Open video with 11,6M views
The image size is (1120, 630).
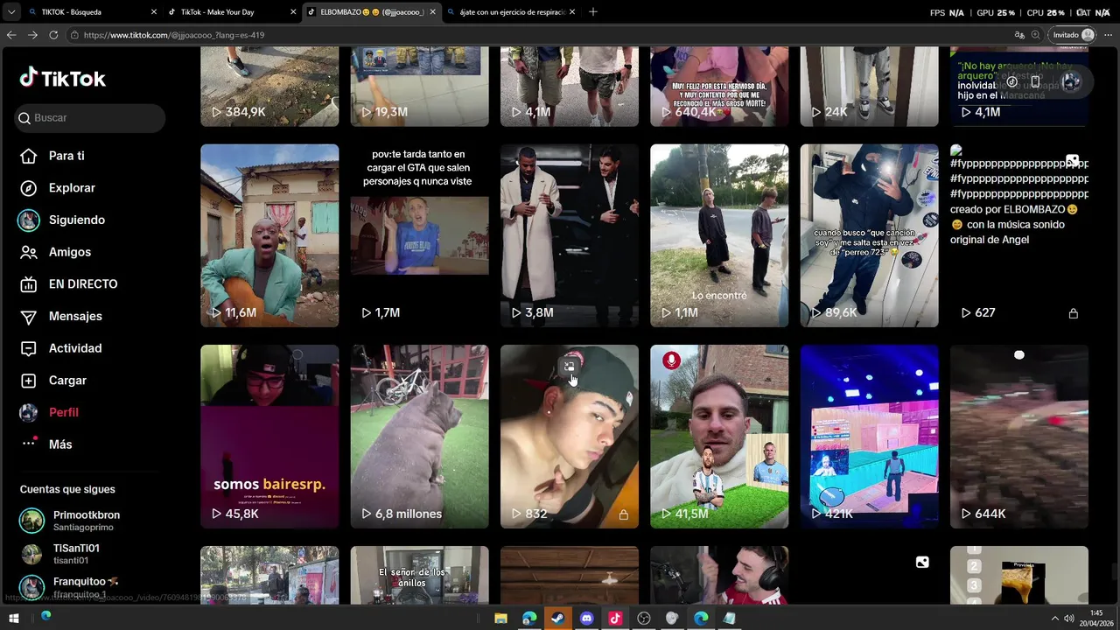[x=269, y=235]
